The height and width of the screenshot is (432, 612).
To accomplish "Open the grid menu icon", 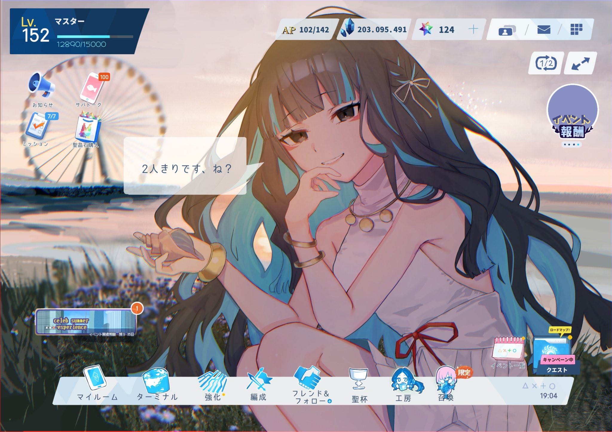I will coord(576,30).
